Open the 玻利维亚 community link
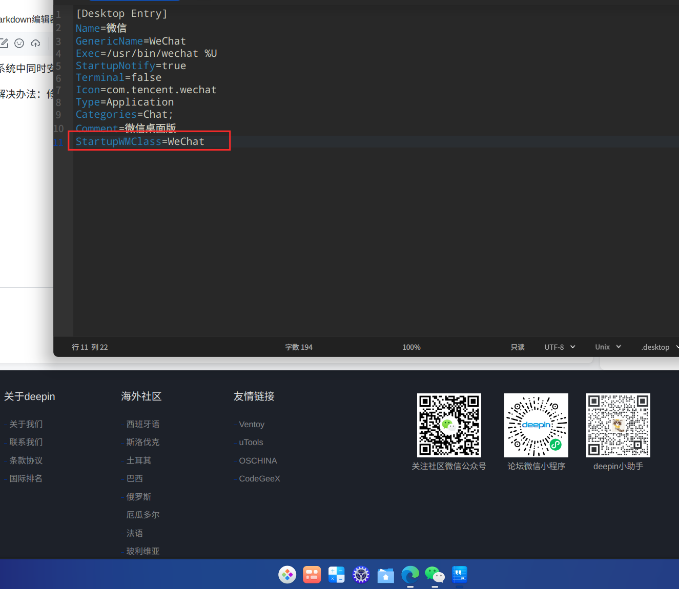Image resolution: width=679 pixels, height=589 pixels. pyautogui.click(x=143, y=551)
